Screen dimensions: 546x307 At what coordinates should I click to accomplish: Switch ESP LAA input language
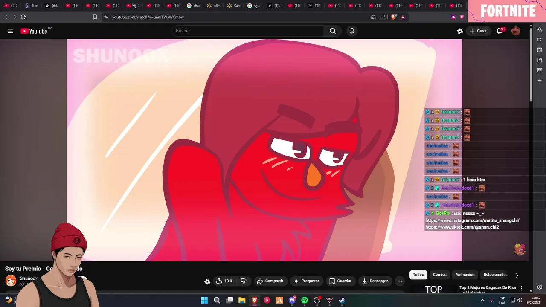click(x=502, y=300)
